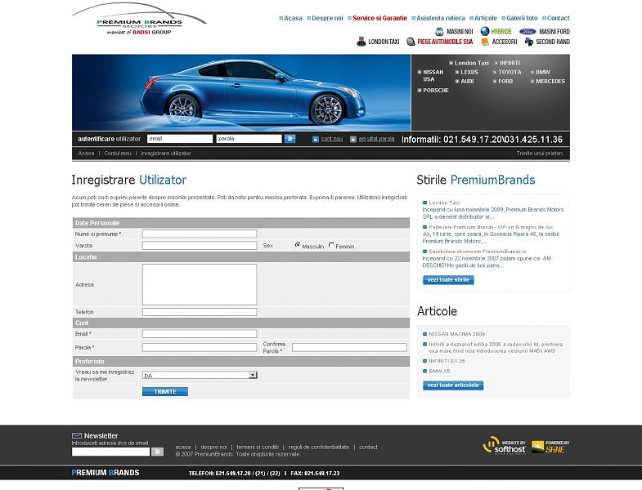Screen dimensions: 642x490
Task: Open the London Taxi icon
Action: pos(361,42)
